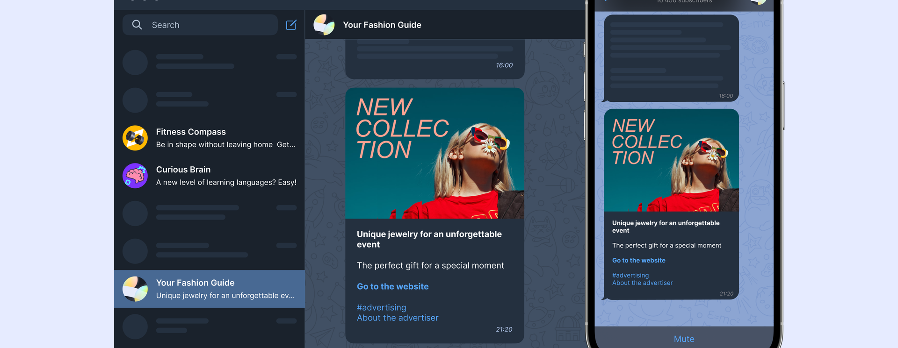
Task: Tap the Mute button on phone
Action: (684, 339)
